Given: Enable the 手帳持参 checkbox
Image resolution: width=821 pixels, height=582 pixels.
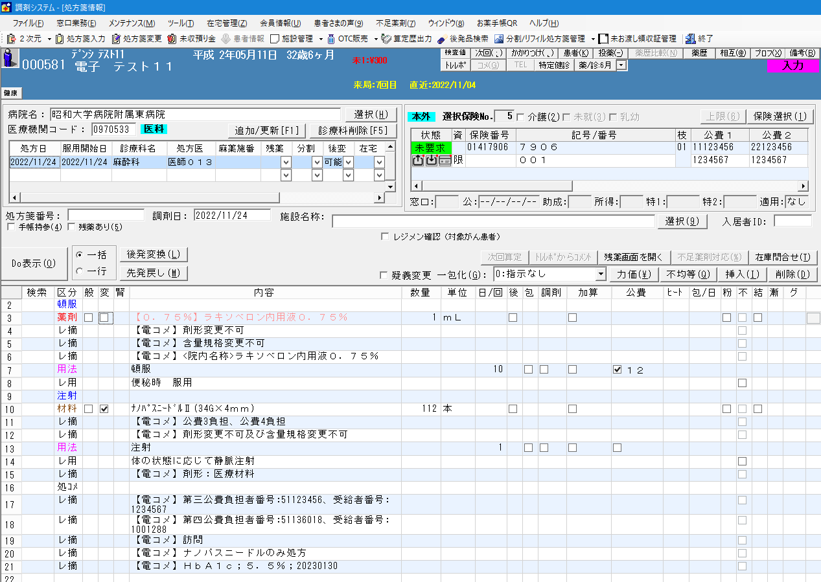Looking at the screenshot, I should point(11,227).
